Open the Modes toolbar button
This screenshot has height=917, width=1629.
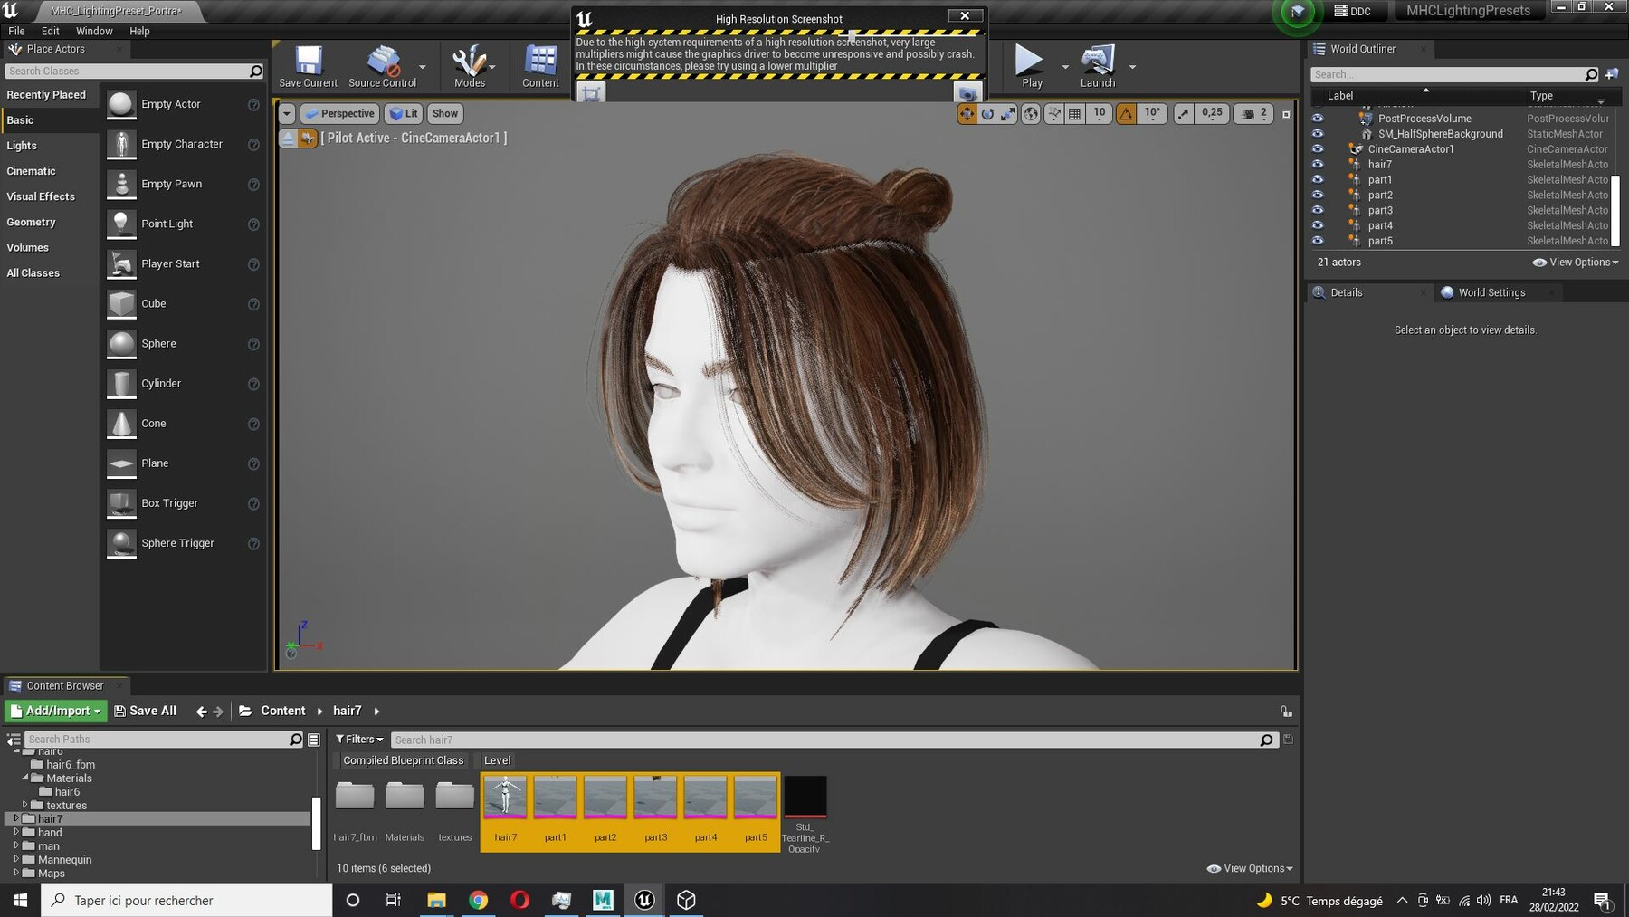click(x=470, y=66)
